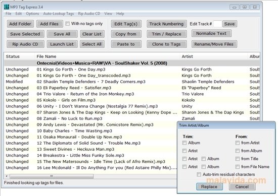The width and height of the screenshot is (278, 196).
Task: Click the Add Files button
Action: click(50, 24)
